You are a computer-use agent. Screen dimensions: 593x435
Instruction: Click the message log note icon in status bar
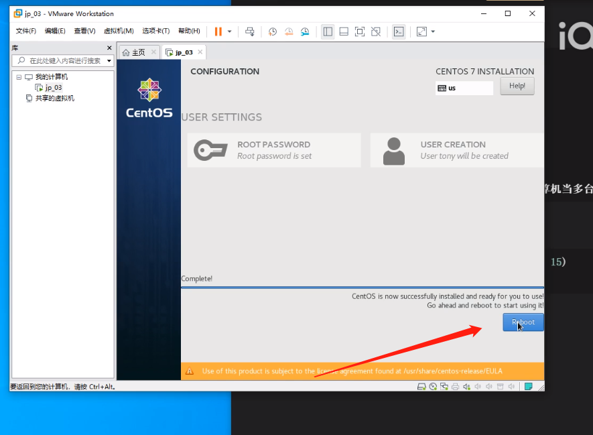[x=528, y=386]
